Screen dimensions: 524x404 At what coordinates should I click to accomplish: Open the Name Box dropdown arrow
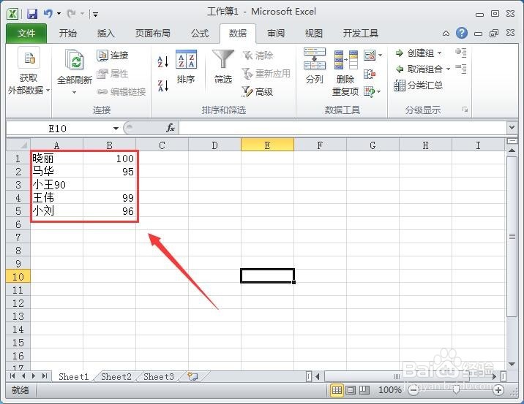116,128
